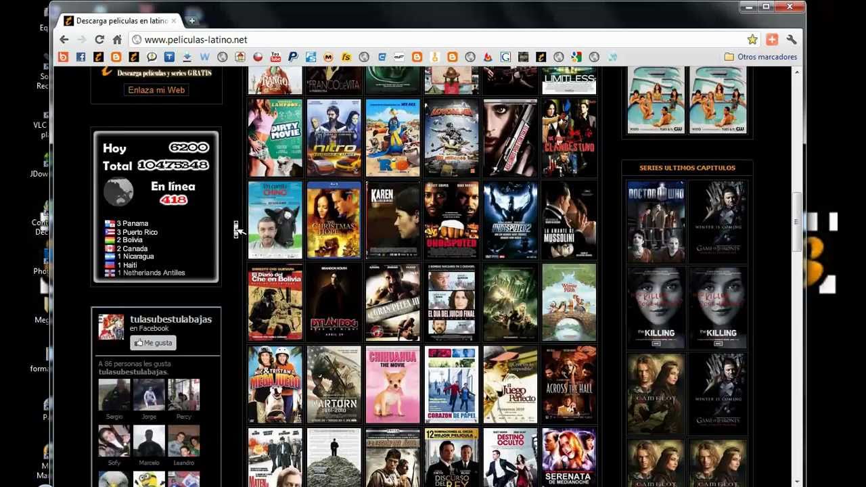Open a new tab with the plus button
Screen dimensions: 866x487
click(191, 21)
